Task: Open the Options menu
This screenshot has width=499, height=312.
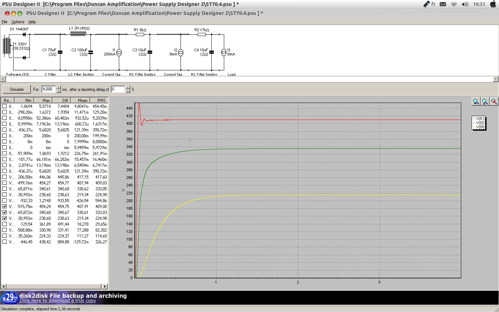Action: click(18, 22)
